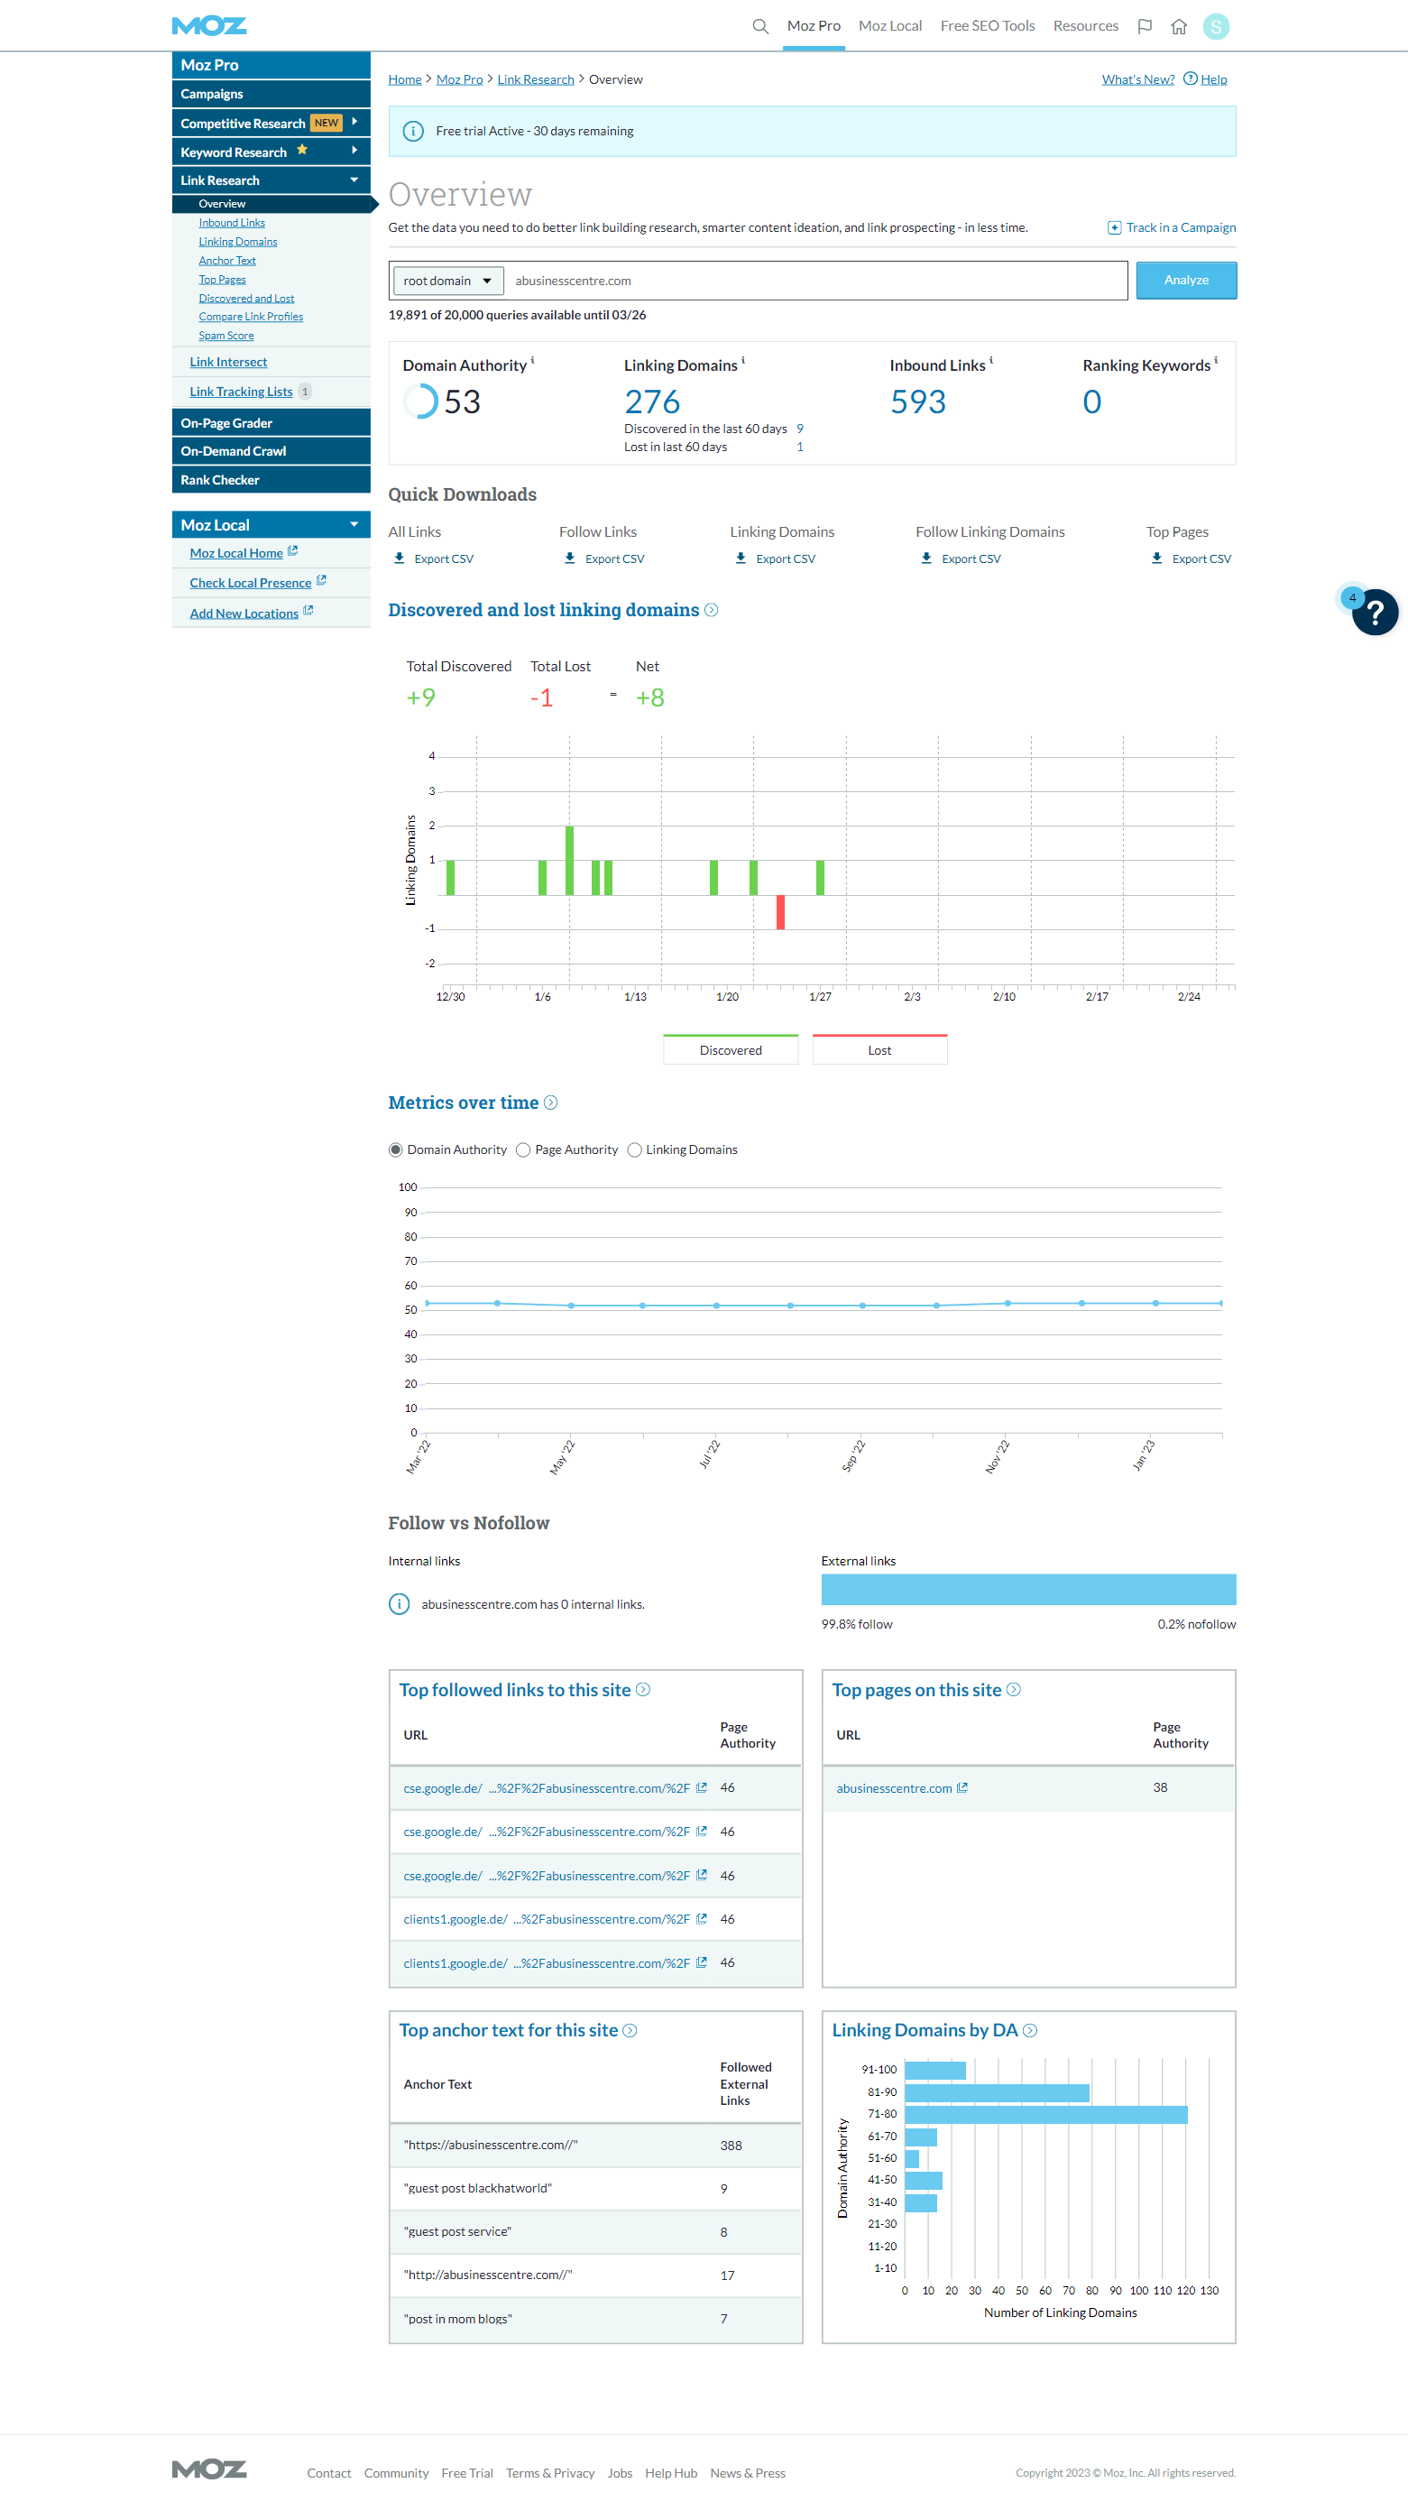
Task: Click the What's New? link
Action: 1137,79
